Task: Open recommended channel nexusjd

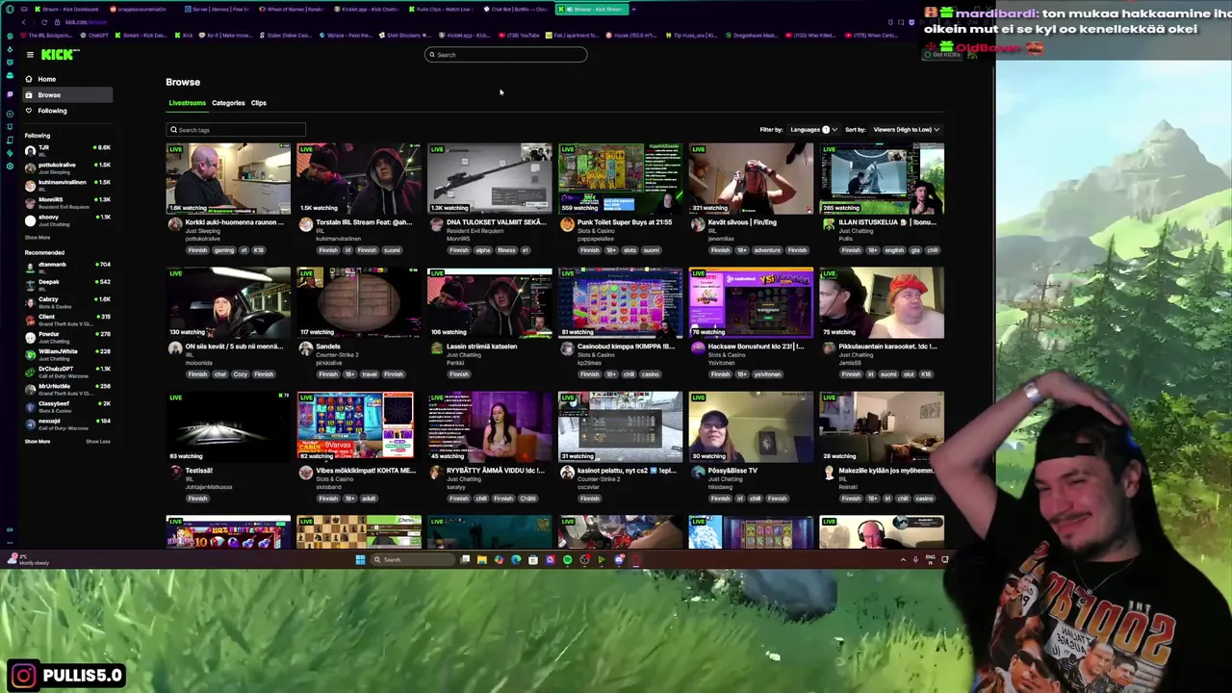Action: (67, 423)
